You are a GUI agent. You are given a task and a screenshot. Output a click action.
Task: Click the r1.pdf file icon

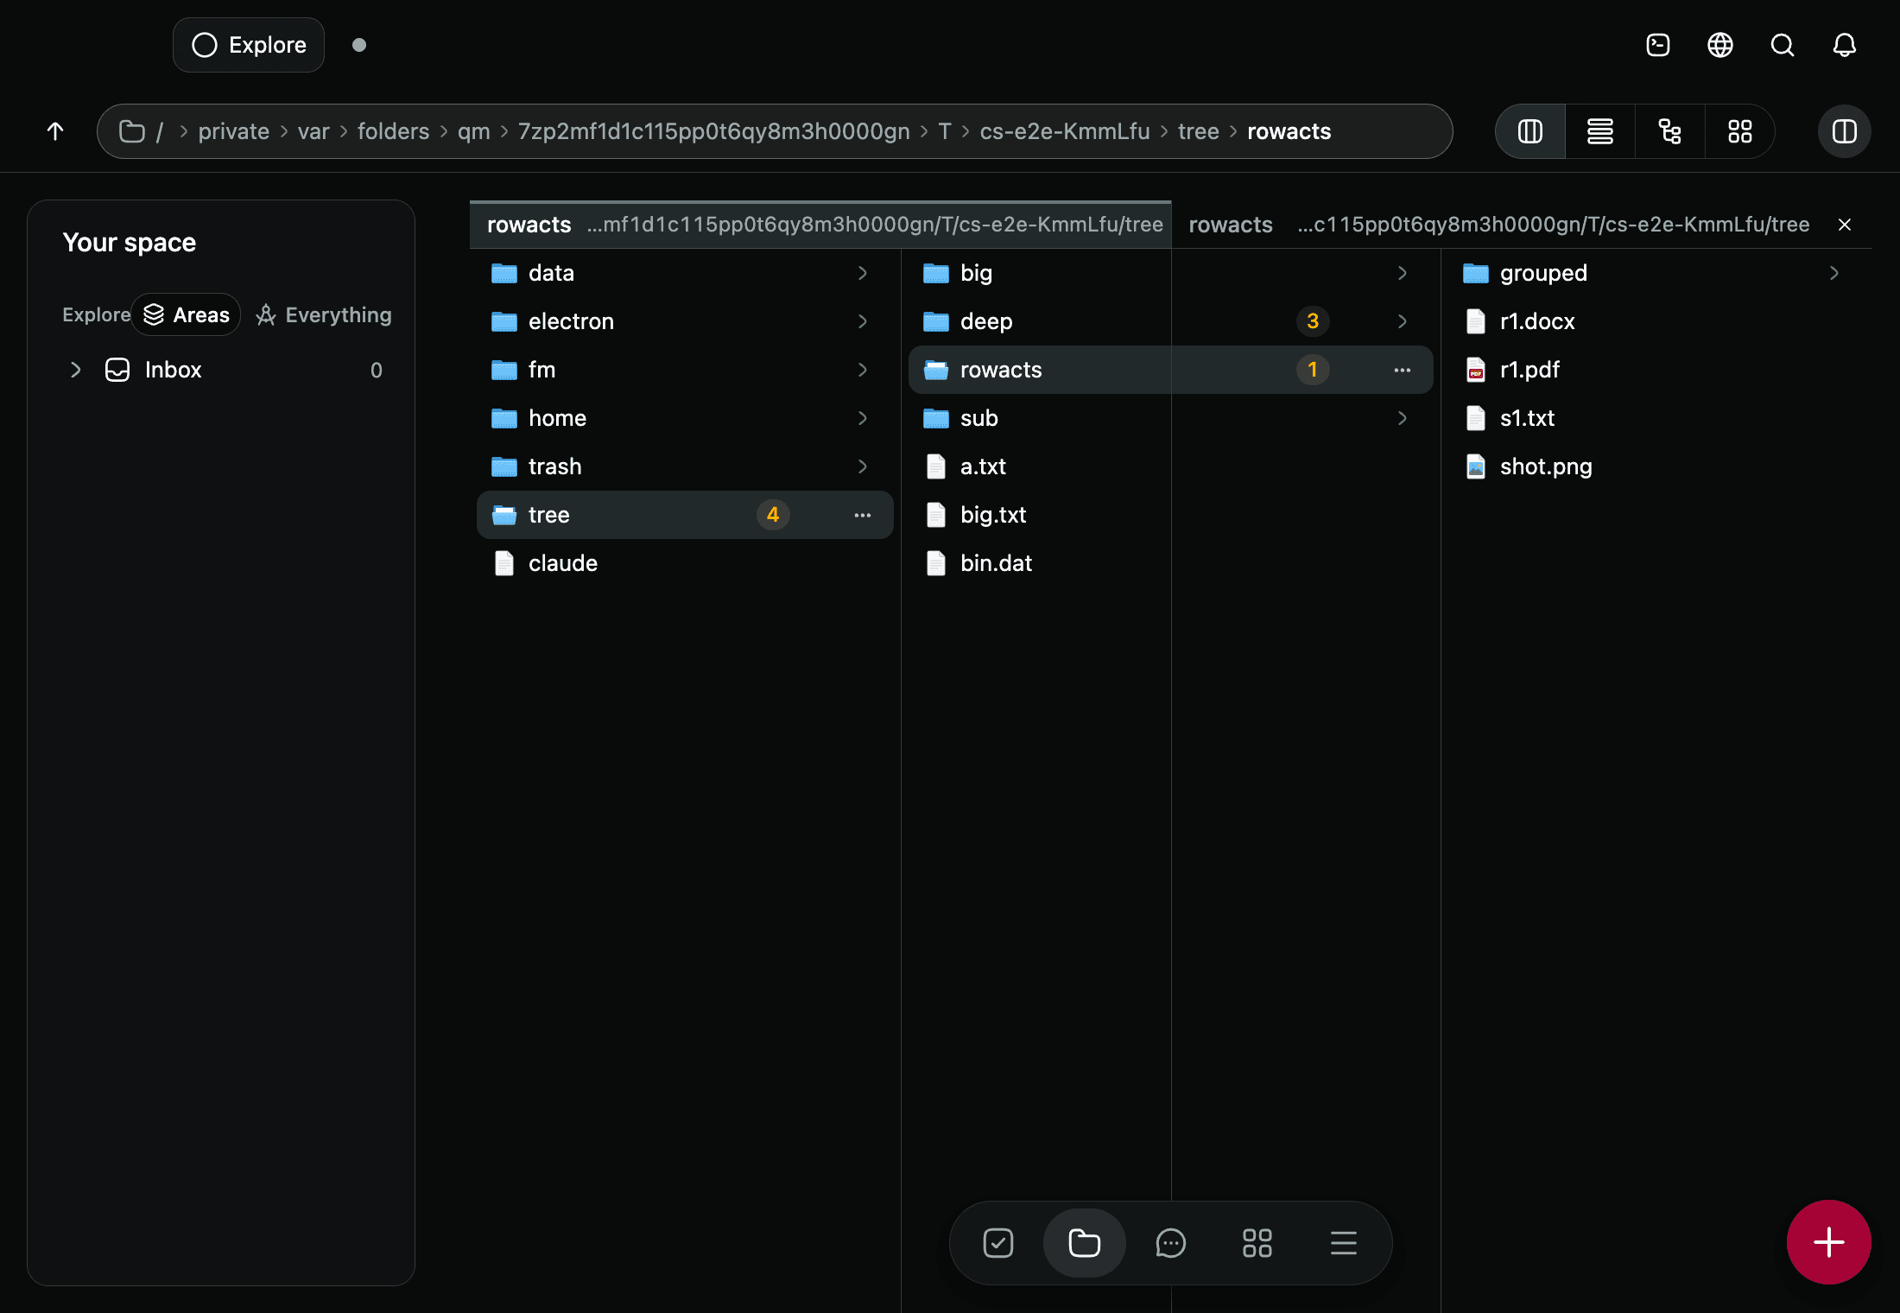(1476, 370)
